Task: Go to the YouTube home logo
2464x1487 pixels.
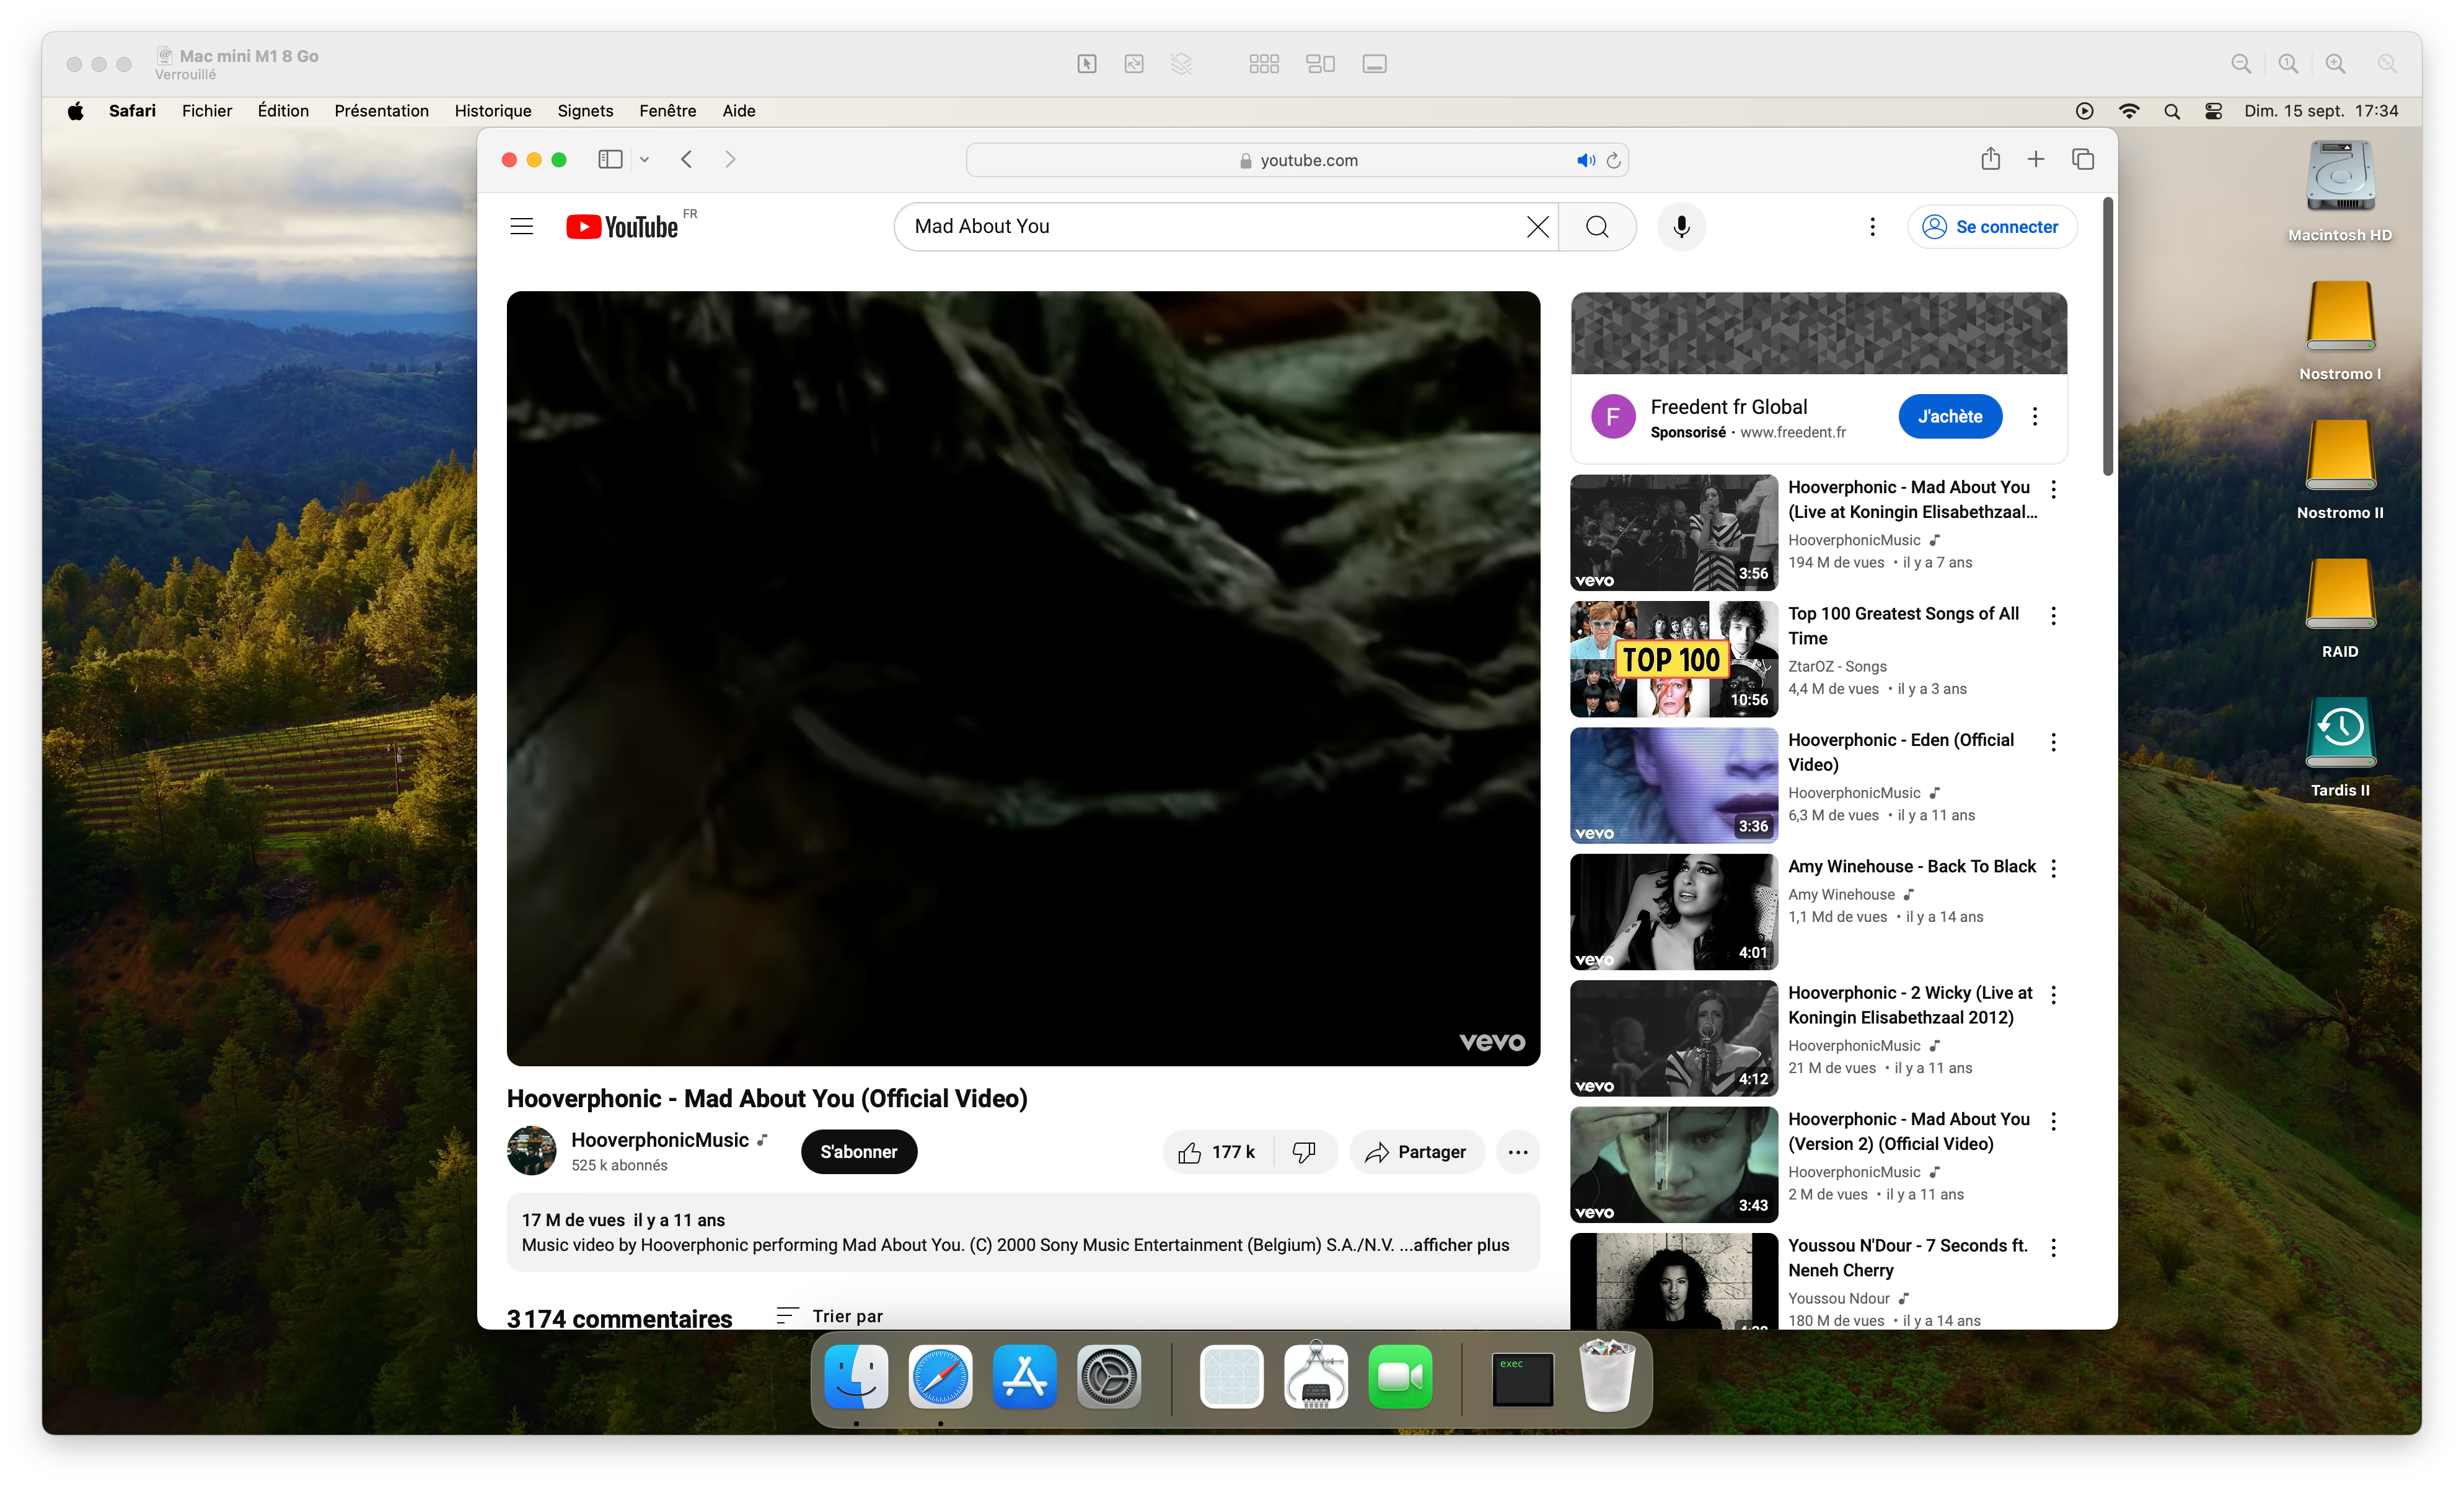Action: tap(622, 227)
